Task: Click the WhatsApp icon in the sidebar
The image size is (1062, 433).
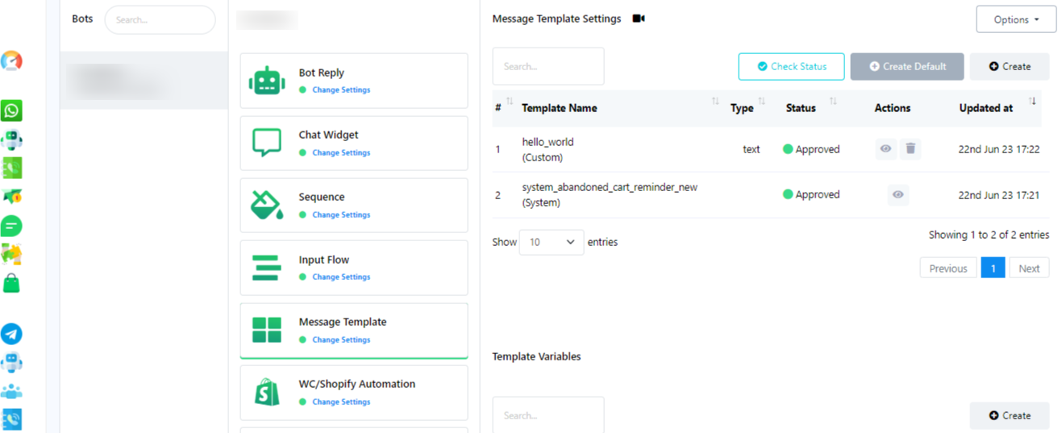Action: point(11,110)
